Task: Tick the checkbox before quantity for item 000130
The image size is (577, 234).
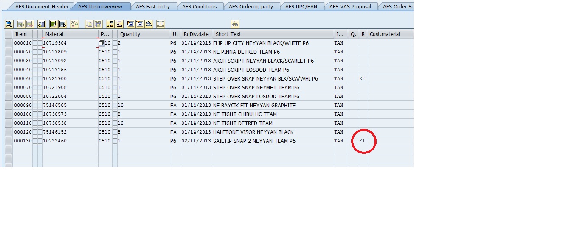Action: 115,141
